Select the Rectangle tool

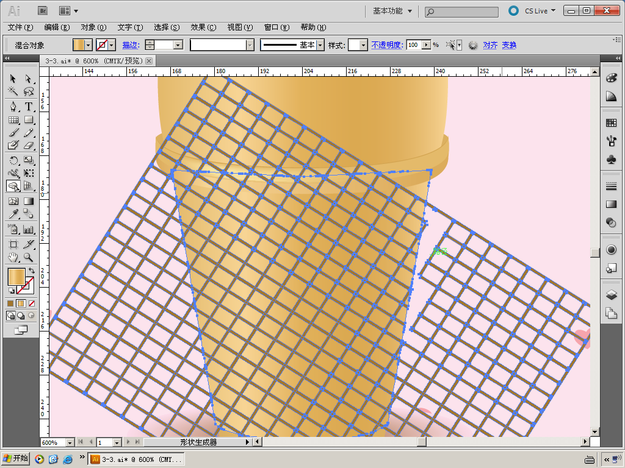pyautogui.click(x=28, y=119)
